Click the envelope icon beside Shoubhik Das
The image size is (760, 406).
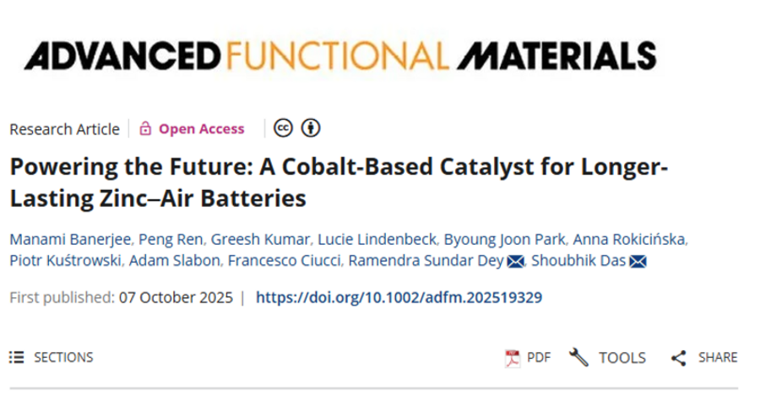[638, 262]
